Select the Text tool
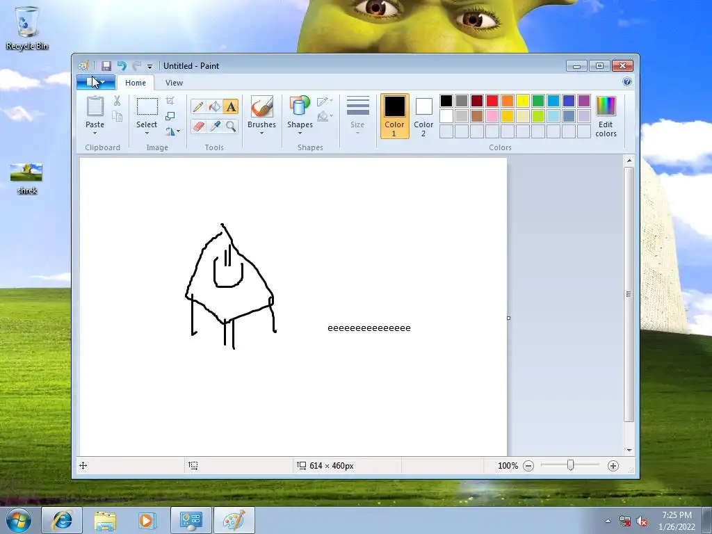The image size is (712, 534). pyautogui.click(x=231, y=106)
